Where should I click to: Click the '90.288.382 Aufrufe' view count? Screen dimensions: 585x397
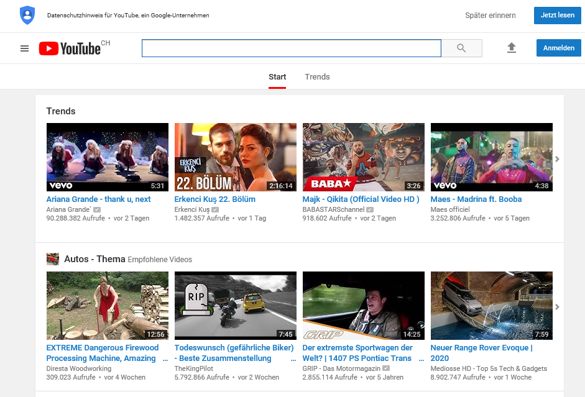(76, 218)
